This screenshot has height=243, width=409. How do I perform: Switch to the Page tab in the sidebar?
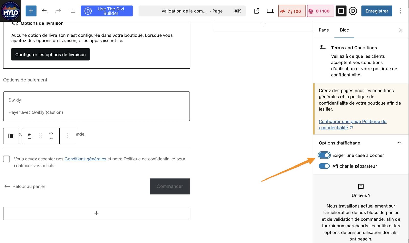click(323, 30)
